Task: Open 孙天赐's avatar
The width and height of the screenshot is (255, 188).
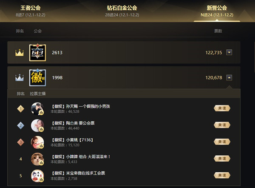Action: coord(37,109)
